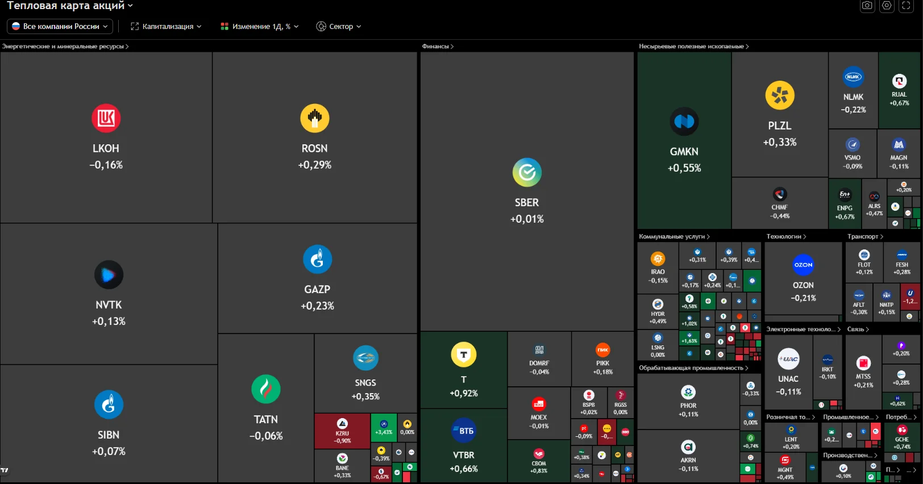Screen dimensions: 923x484
Task: Select the SIBN Gazprom Neft logo
Action: coord(109,404)
